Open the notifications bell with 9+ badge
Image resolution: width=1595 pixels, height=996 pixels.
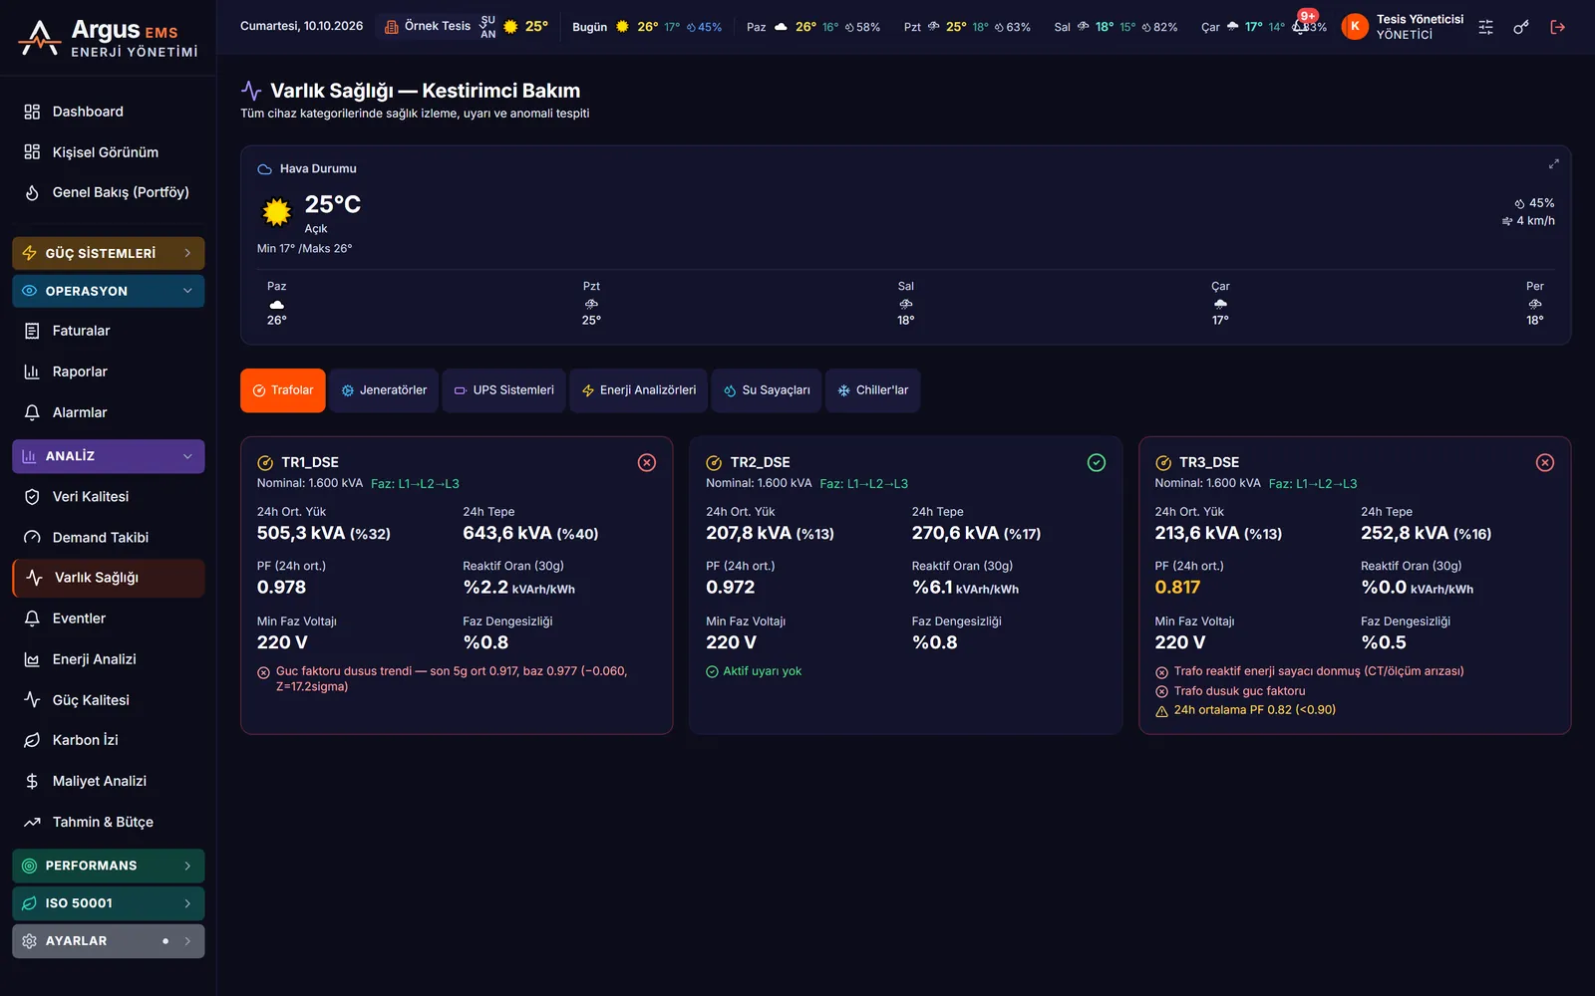coord(1301,25)
